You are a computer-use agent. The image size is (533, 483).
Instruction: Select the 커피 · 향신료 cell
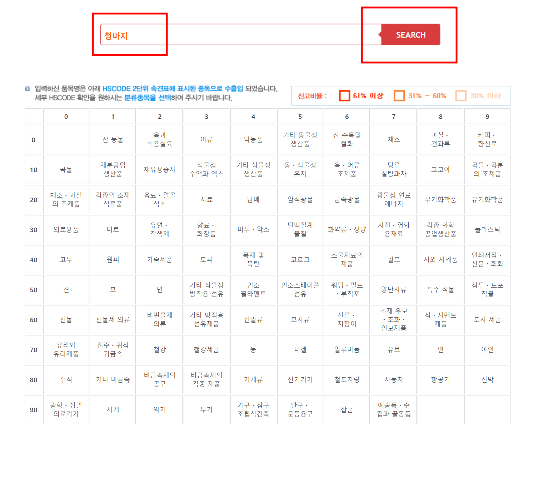(x=487, y=140)
